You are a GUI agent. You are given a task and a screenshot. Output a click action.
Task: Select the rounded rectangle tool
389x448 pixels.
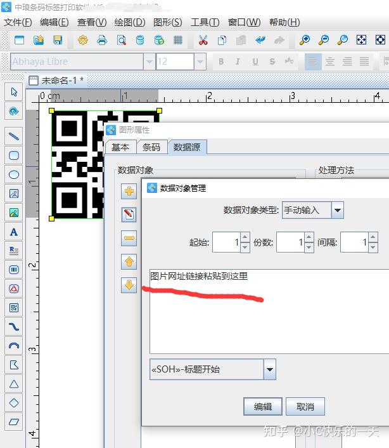14,155
